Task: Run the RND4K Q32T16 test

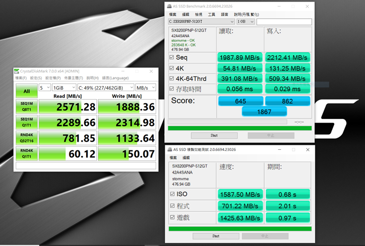Action: (x=26, y=138)
